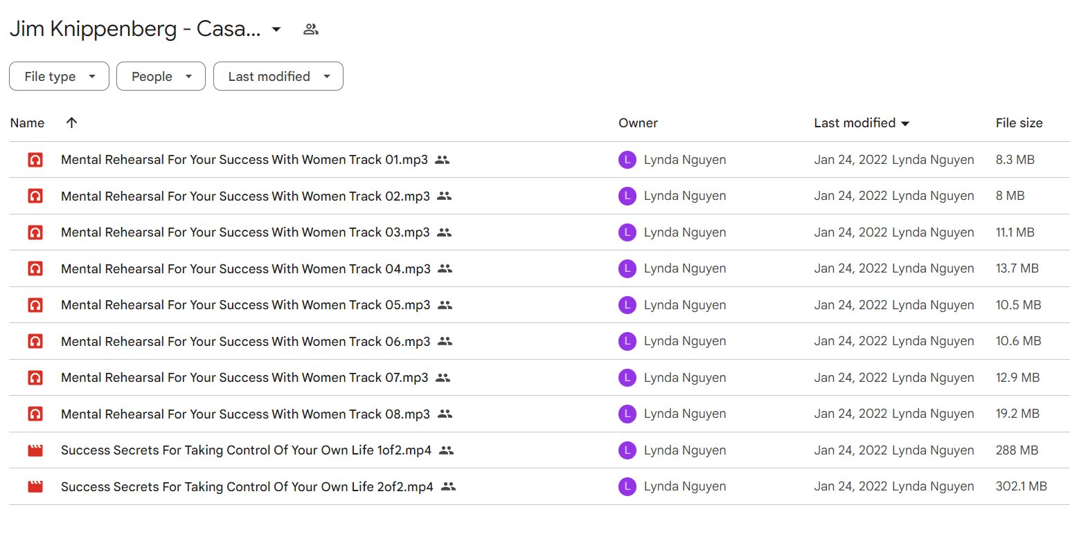Click the Jim Knippenberg folder title
The height and width of the screenshot is (550, 1070).
135,29
